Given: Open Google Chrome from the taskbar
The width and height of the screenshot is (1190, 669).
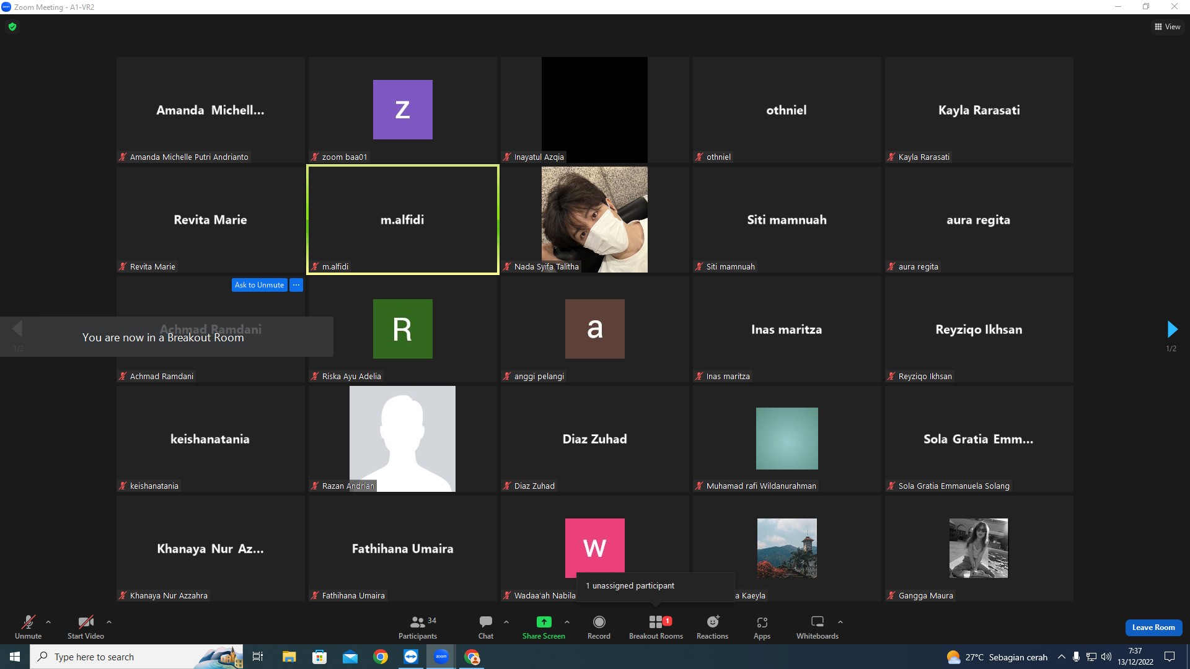Looking at the screenshot, I should (381, 657).
